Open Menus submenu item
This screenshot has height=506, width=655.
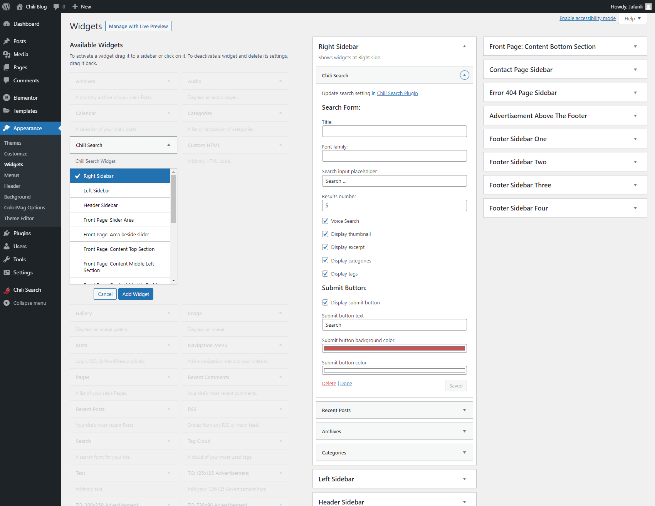pyautogui.click(x=12, y=175)
